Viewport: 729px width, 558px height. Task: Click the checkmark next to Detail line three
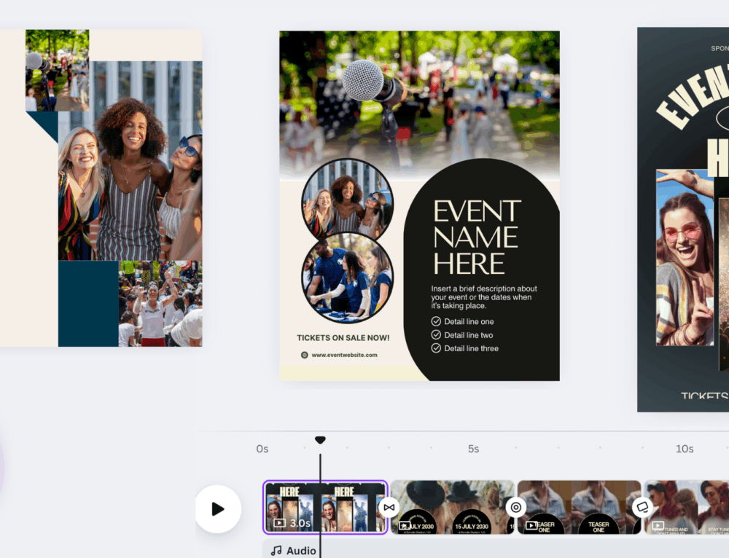(436, 348)
